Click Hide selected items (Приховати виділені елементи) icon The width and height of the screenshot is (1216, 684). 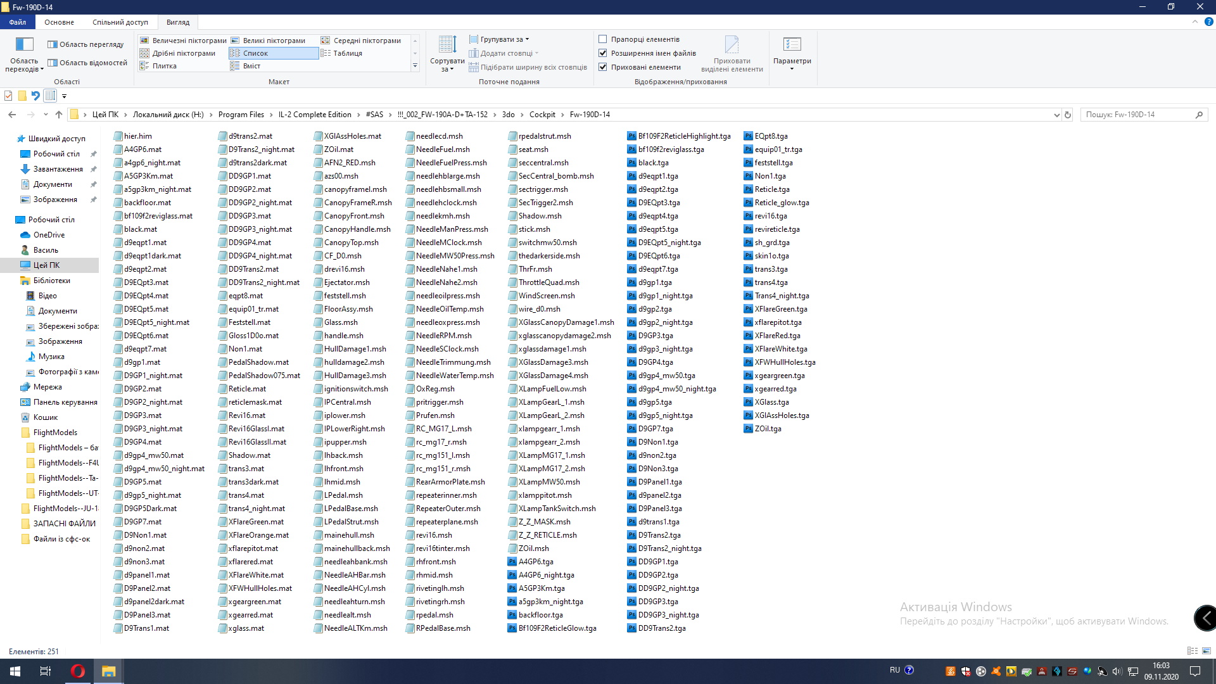[731, 44]
